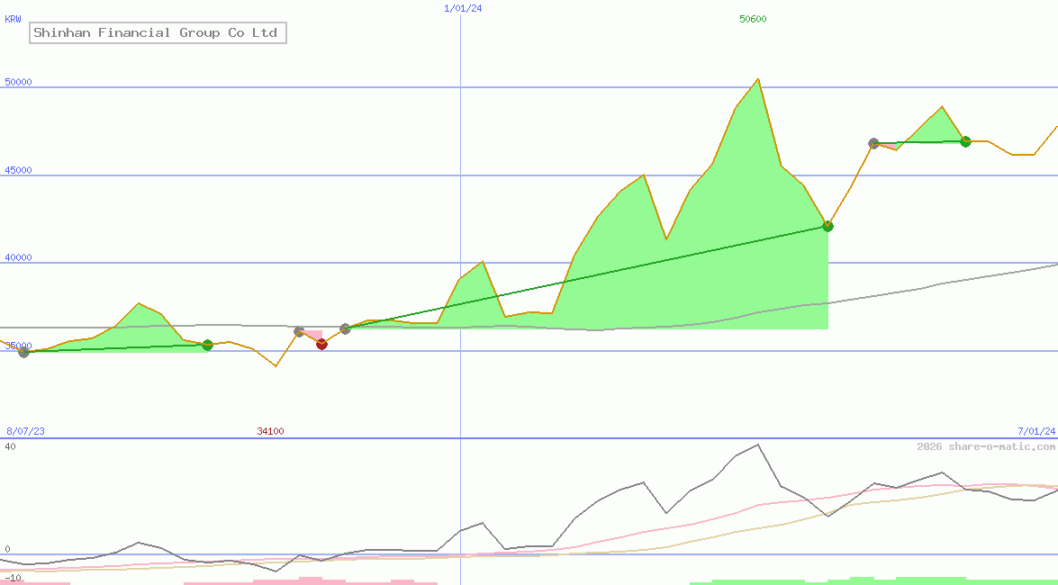Click the gray marker starting the long trade line
Screen dimensions: 1058x585
point(345,328)
